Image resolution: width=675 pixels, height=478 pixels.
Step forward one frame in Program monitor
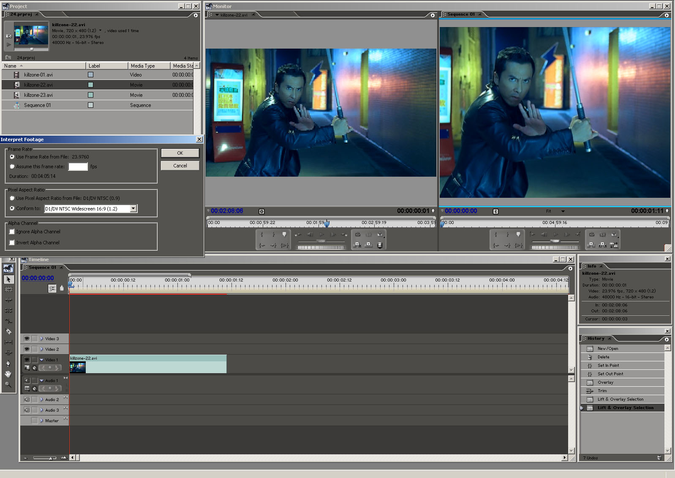(567, 235)
